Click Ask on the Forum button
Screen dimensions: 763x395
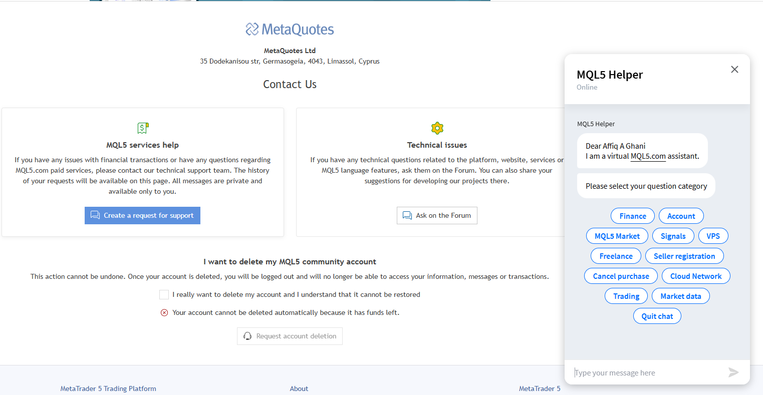(437, 215)
